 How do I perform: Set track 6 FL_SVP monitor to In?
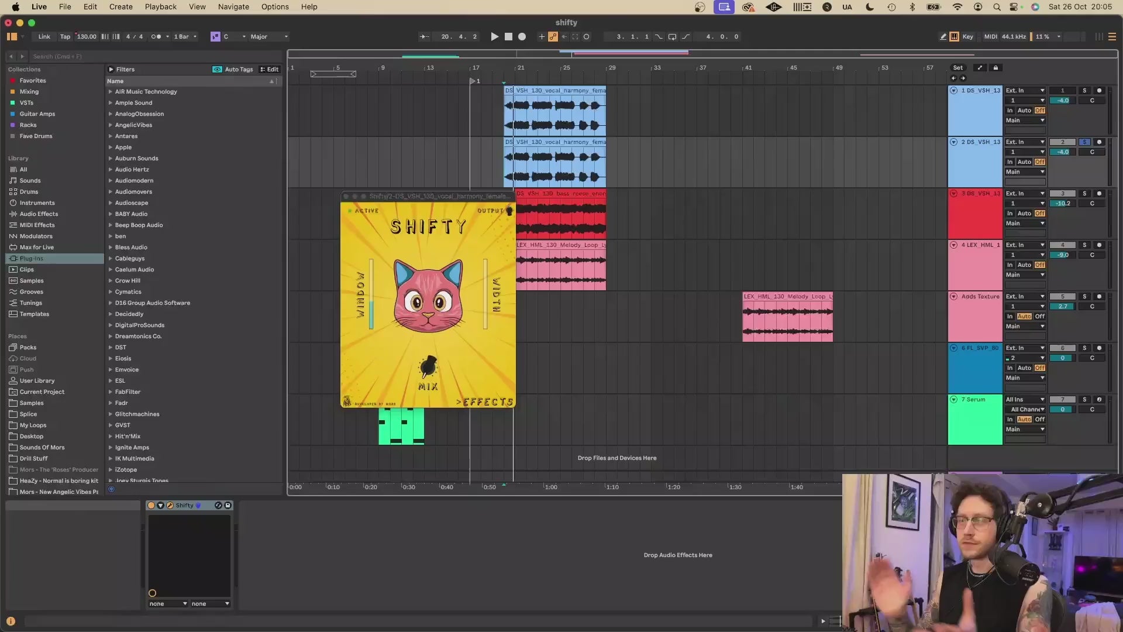coord(1010,368)
